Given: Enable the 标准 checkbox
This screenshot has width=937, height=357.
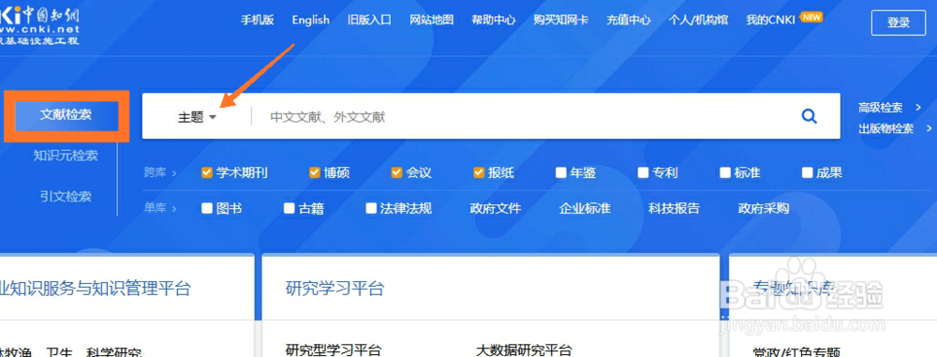Looking at the screenshot, I should pyautogui.click(x=725, y=172).
